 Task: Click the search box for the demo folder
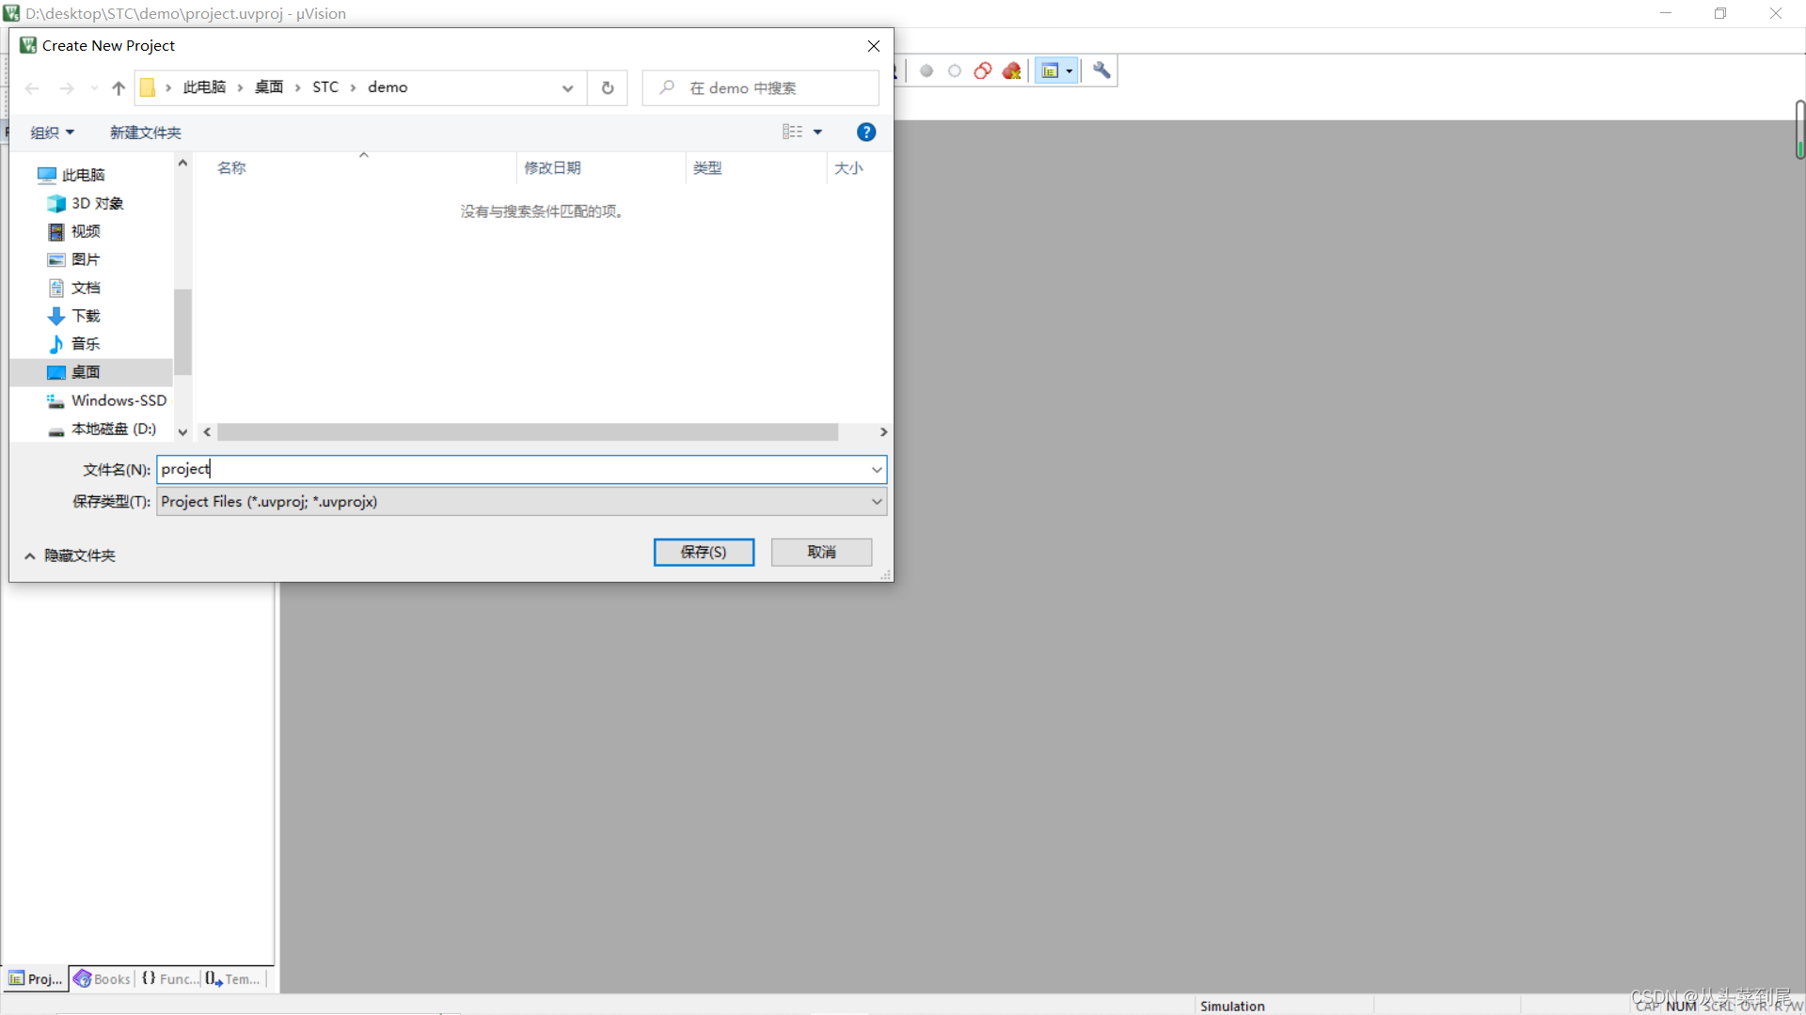coord(760,87)
